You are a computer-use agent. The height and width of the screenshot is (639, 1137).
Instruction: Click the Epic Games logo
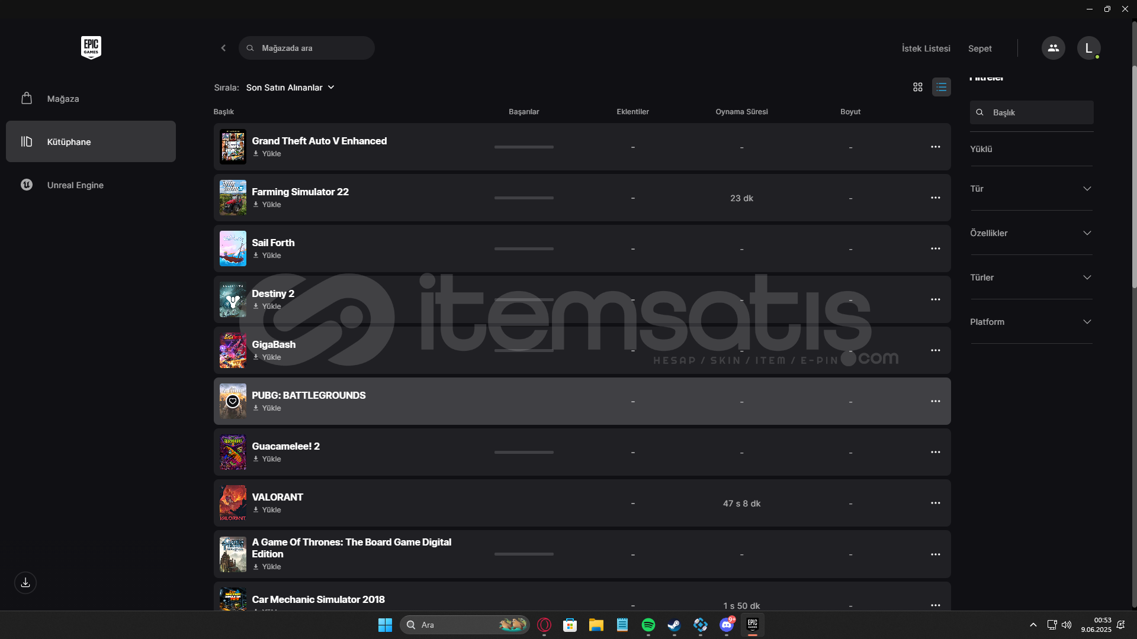pyautogui.click(x=91, y=47)
